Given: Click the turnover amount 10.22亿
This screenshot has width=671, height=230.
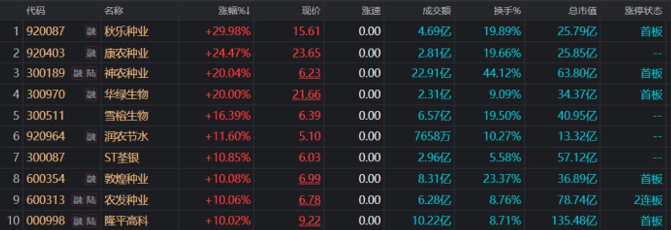Looking at the screenshot, I should point(431,221).
